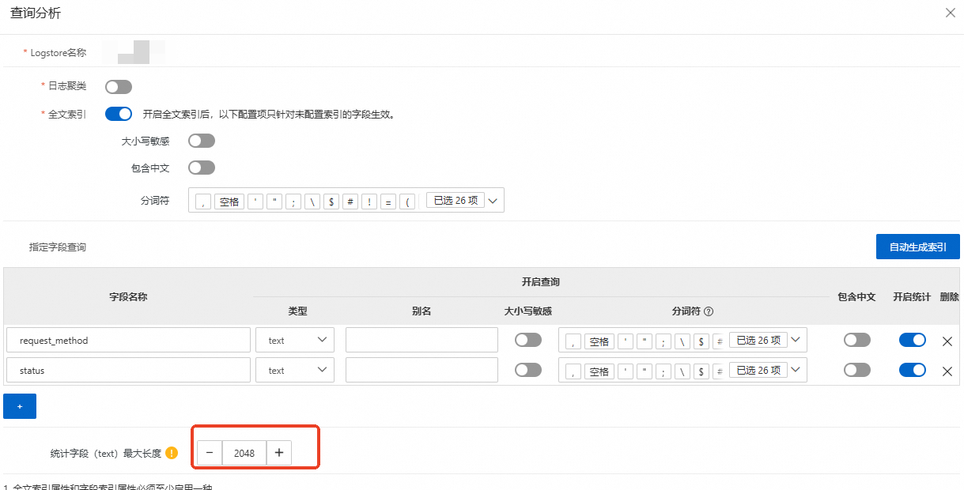The width and height of the screenshot is (964, 490).
Task: Toggle 大小写敏感 for request_method row
Action: click(528, 340)
